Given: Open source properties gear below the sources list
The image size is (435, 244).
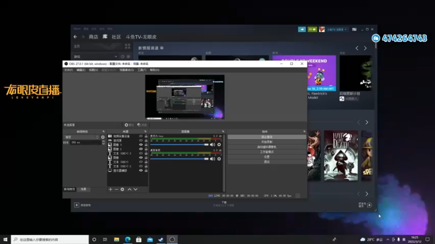Looking at the screenshot, I should pyautogui.click(x=122, y=189).
